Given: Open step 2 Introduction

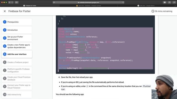Looking at the screenshot, I should [17, 30].
